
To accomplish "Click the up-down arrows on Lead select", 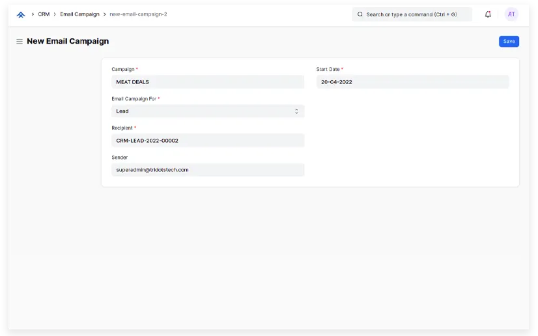I will tap(296, 111).
